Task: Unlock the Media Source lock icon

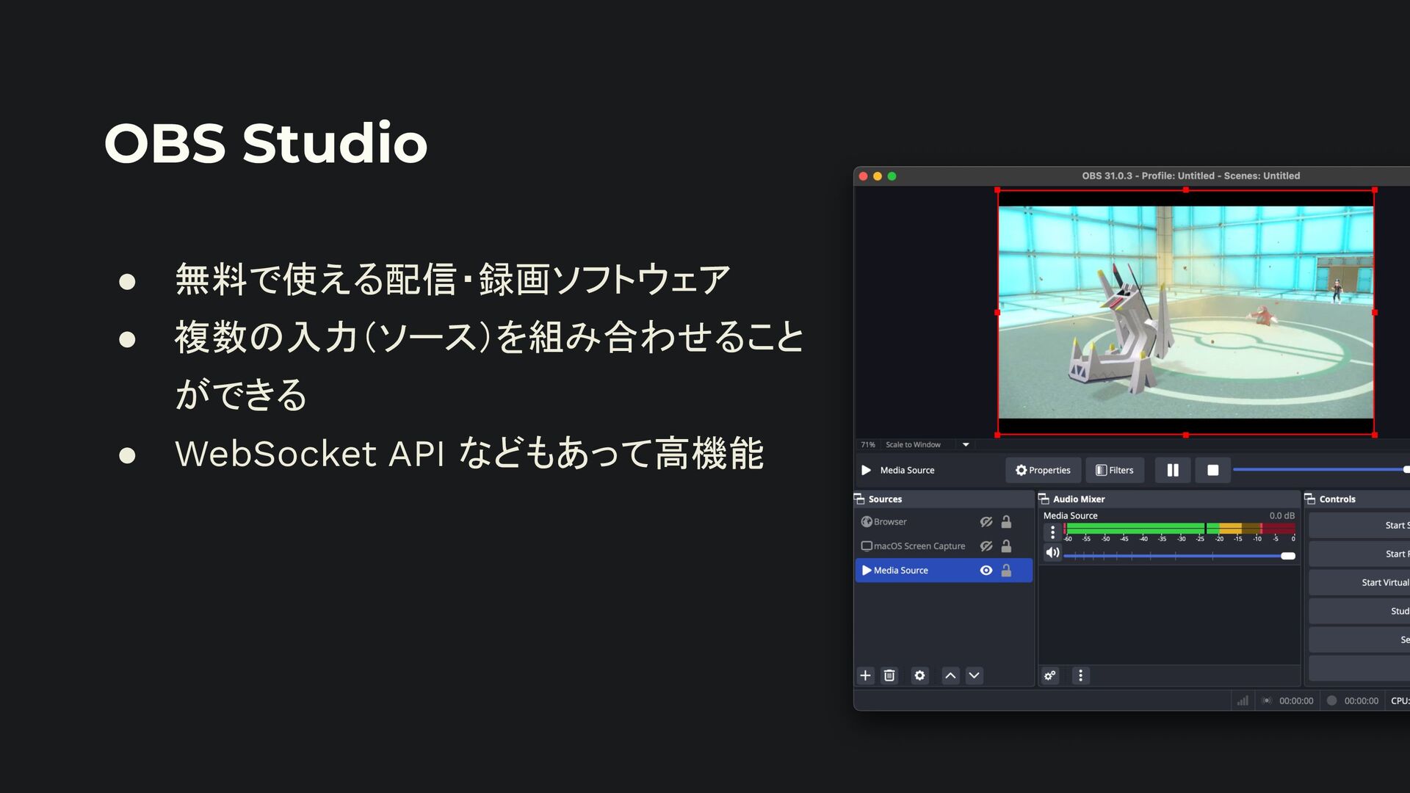Action: coord(1006,571)
